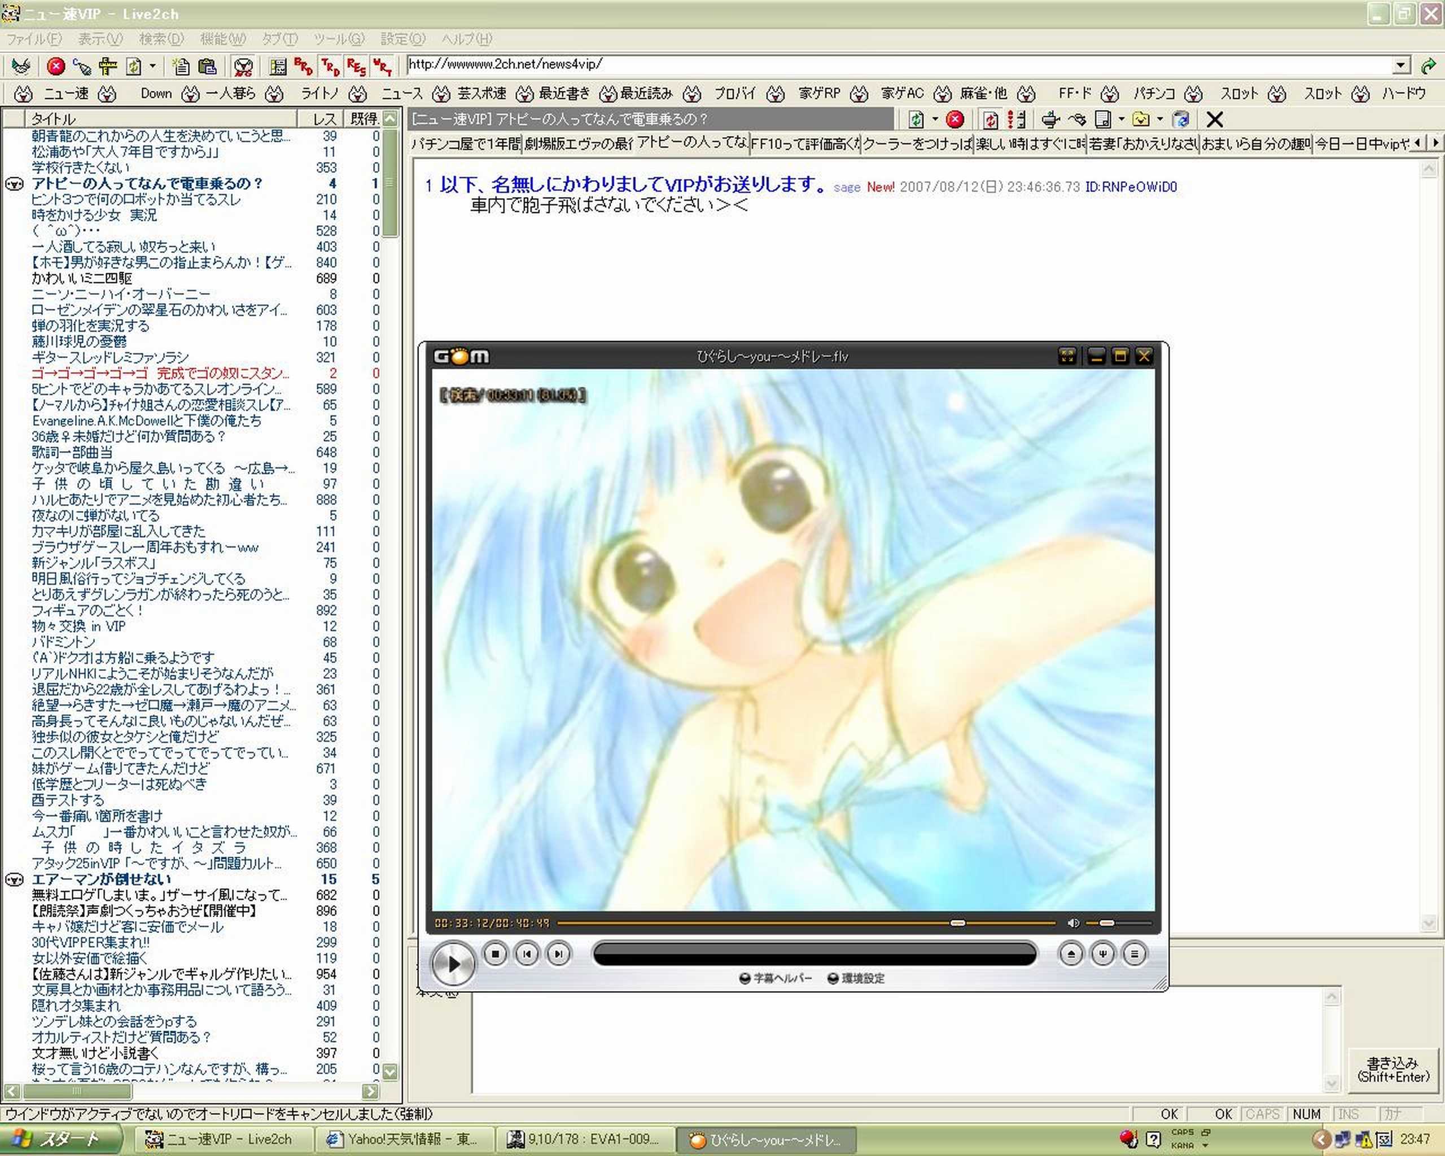The width and height of the screenshot is (1445, 1156).
Task: Toggle the BRD board pane button
Action: click(303, 65)
